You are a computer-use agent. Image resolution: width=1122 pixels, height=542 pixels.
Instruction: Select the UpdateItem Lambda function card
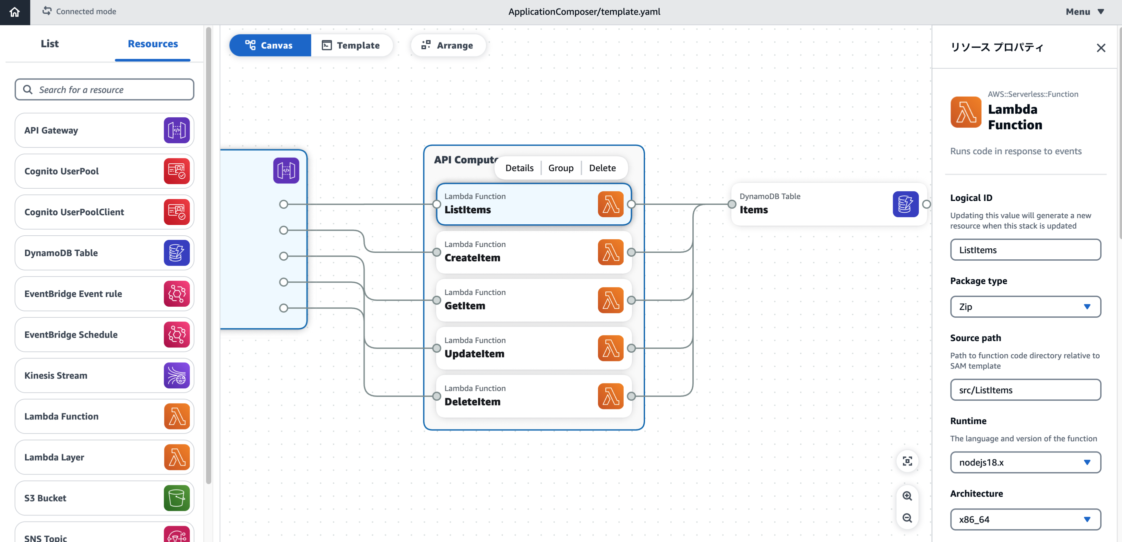[x=534, y=348]
